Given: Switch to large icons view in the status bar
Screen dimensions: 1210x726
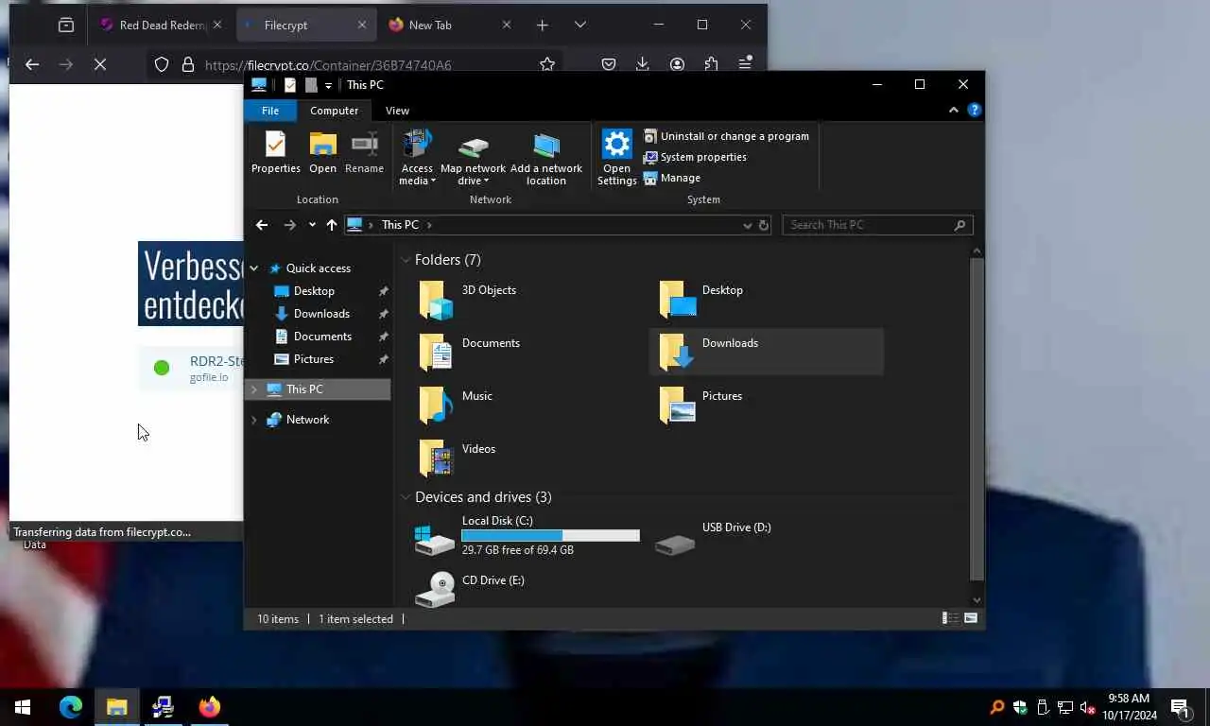Looking at the screenshot, I should 970,618.
